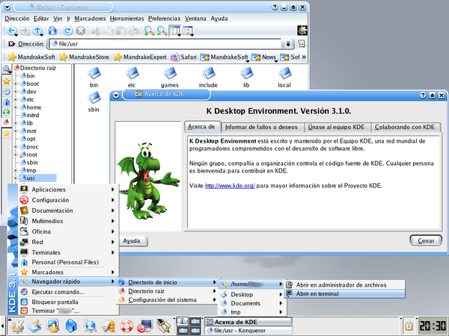449x336 pixels.
Task: Go to home folder via house icon
Action: (52, 31)
